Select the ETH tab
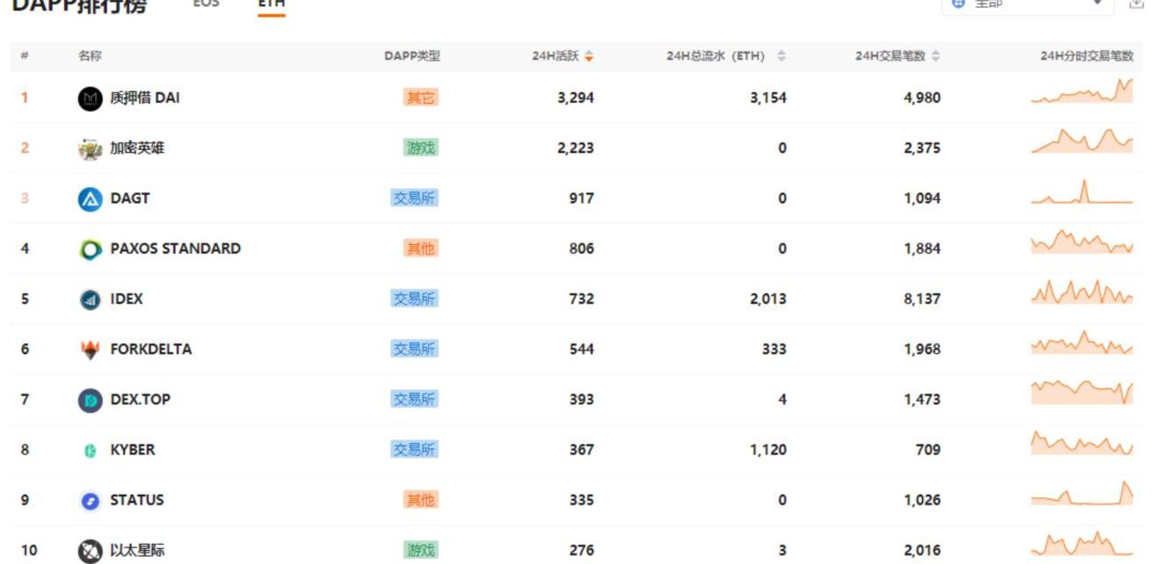The width and height of the screenshot is (1156, 564). (271, 4)
